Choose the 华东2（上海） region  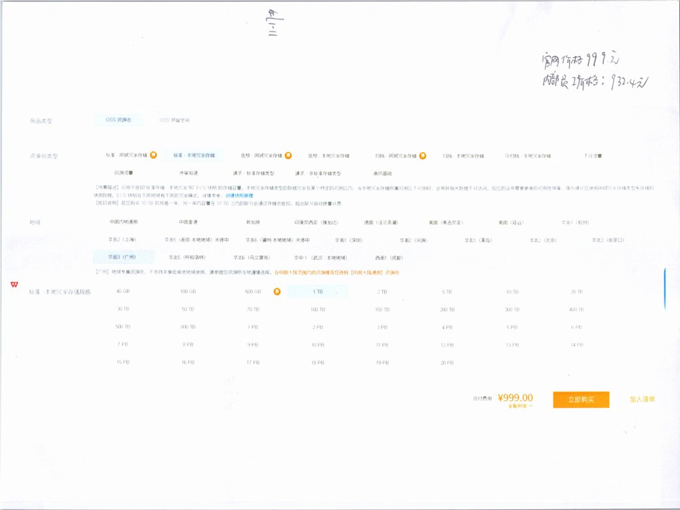pos(124,240)
